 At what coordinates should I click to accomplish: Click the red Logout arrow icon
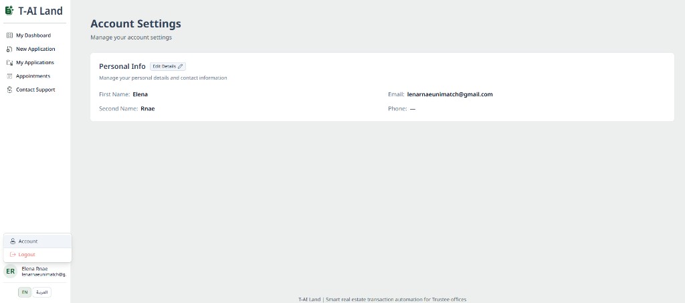(13, 255)
